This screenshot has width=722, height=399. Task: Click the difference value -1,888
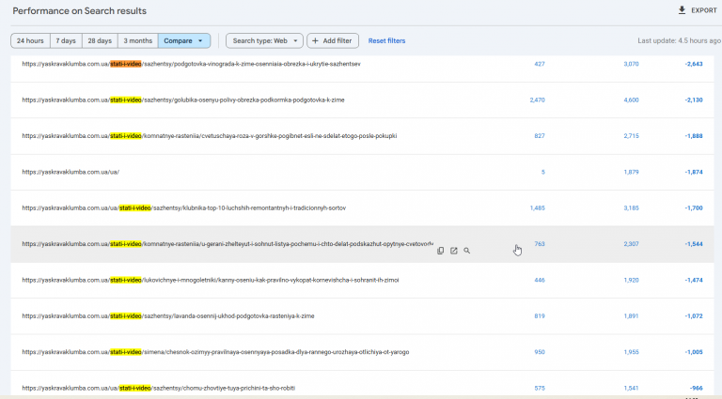[694, 136]
